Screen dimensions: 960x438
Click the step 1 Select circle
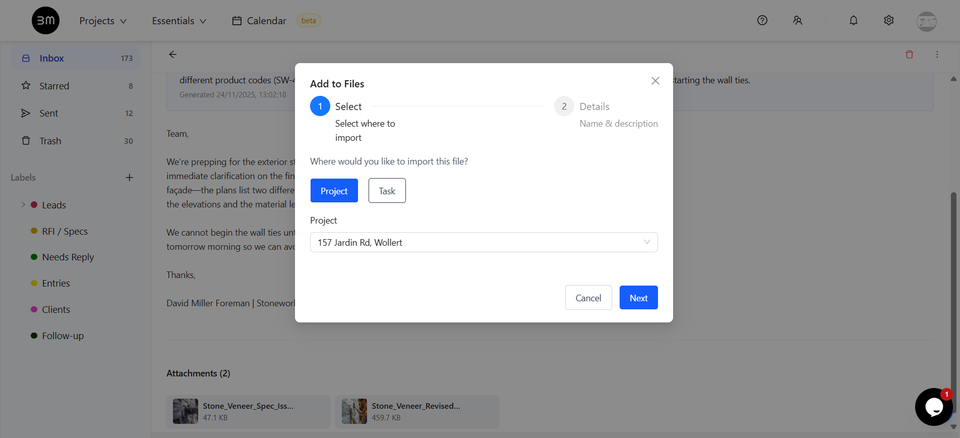click(320, 106)
